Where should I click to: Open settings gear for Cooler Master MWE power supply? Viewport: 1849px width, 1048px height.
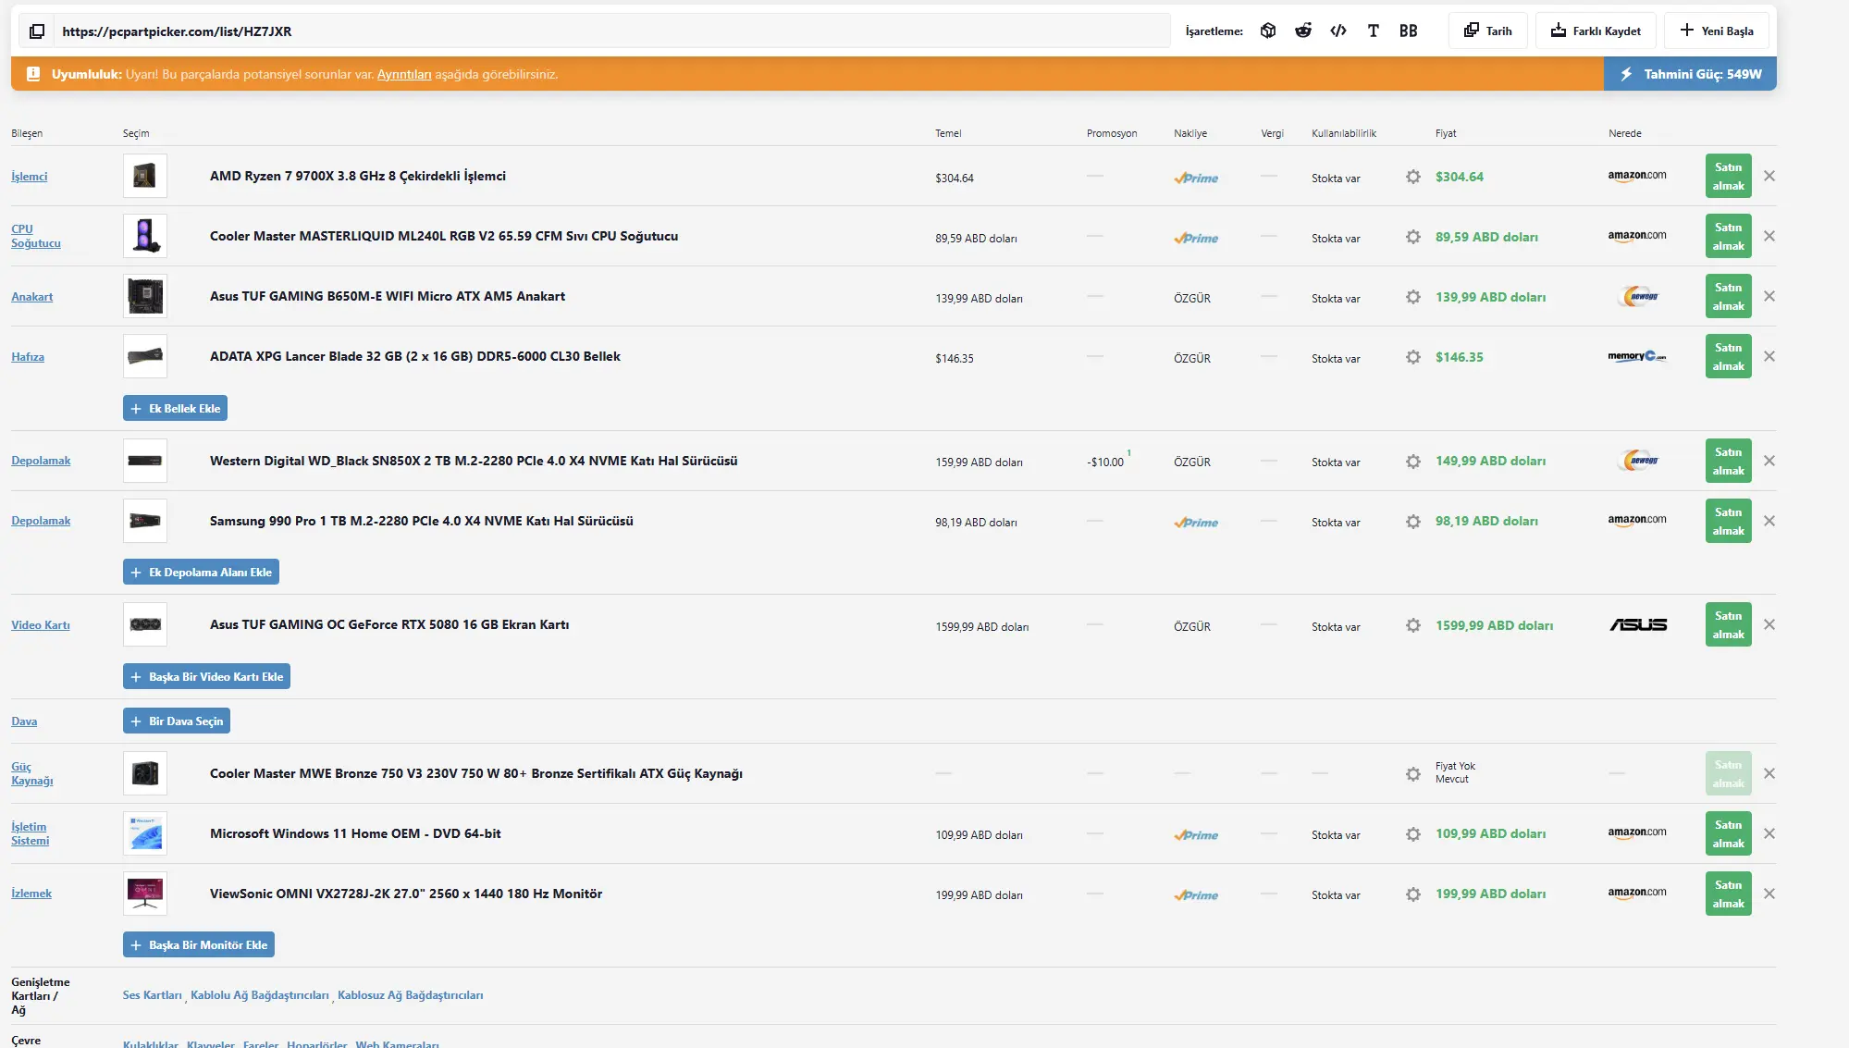tap(1413, 774)
